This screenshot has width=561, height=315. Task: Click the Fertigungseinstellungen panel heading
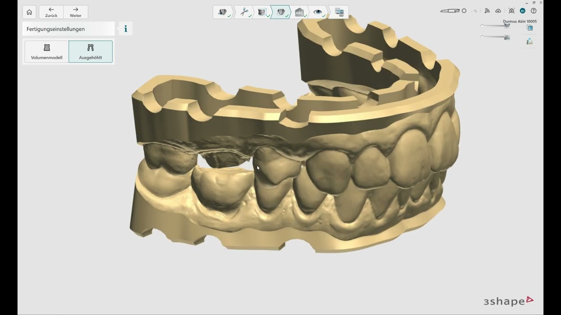tap(56, 29)
